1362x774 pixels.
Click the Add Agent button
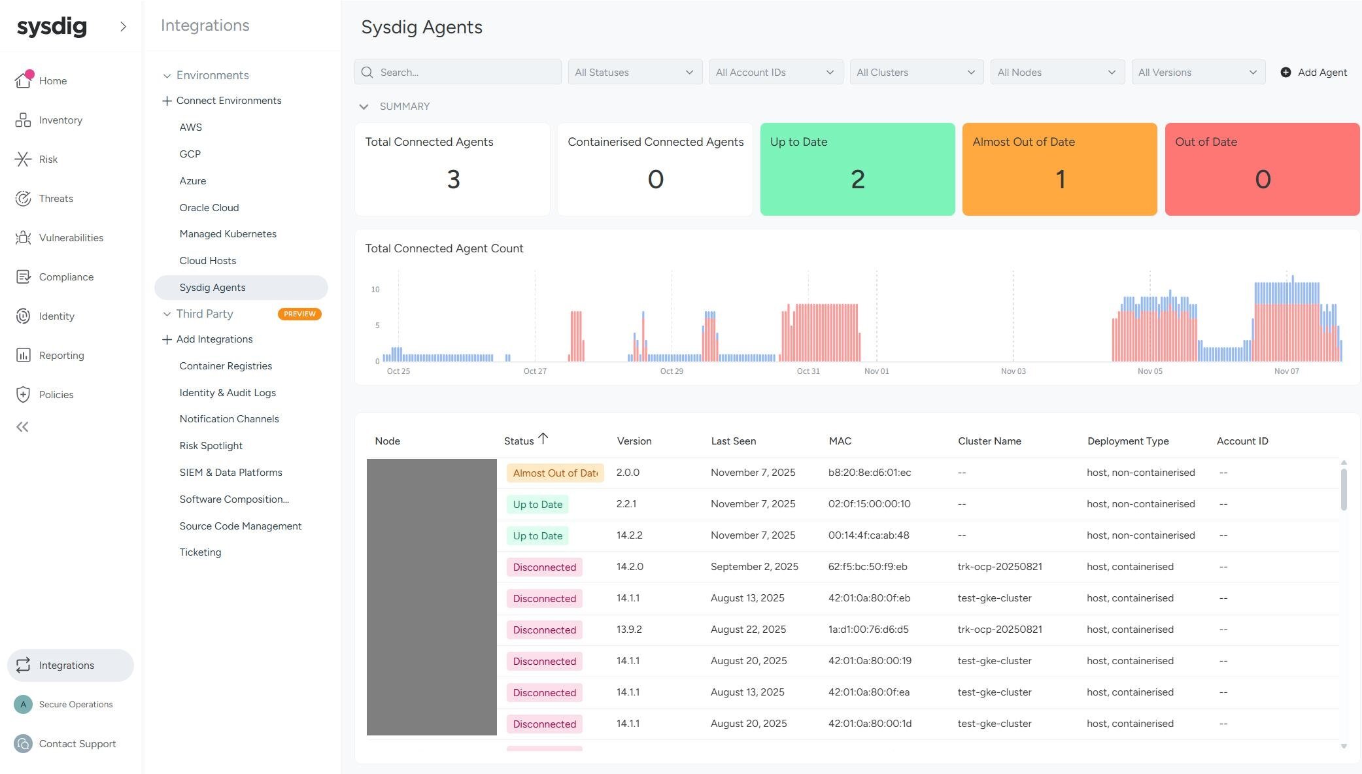click(x=1313, y=72)
